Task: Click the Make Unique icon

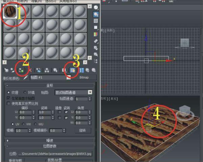Action: click(x=47, y=70)
